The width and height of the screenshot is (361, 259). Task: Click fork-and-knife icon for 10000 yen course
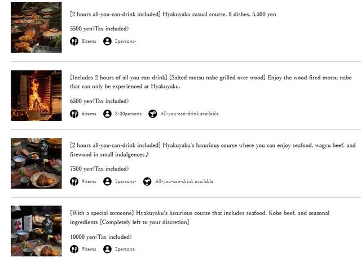74,249
